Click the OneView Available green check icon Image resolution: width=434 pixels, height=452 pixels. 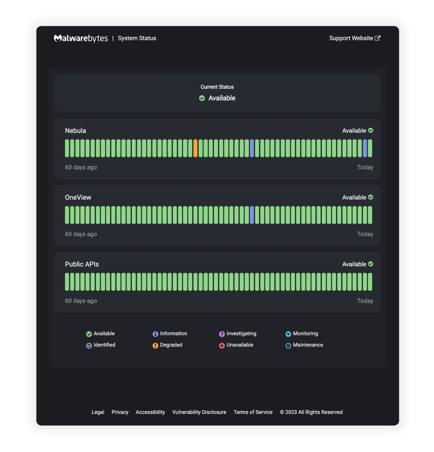coord(370,197)
